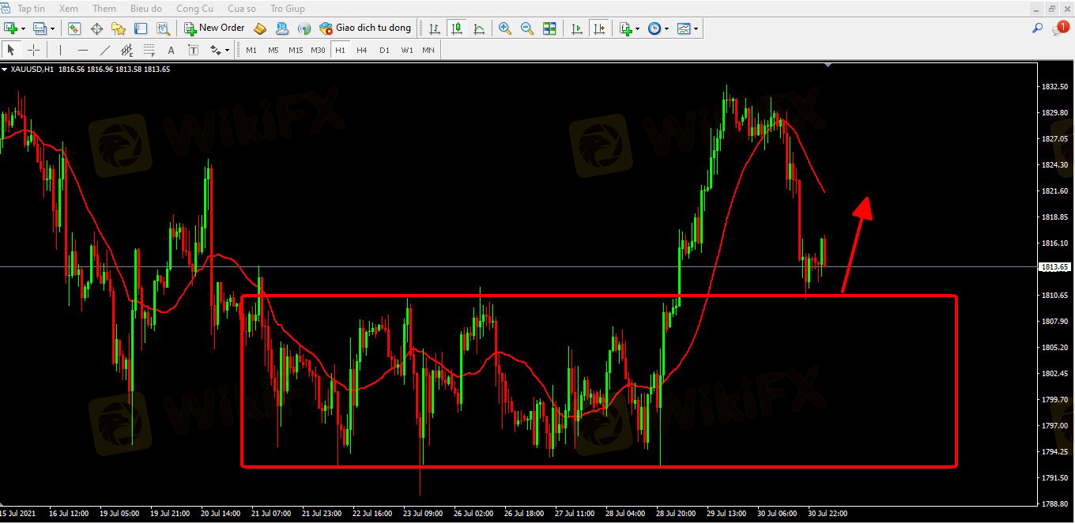Open the Cong Cu menu
Viewport: 1075px width, 524px height.
click(194, 9)
